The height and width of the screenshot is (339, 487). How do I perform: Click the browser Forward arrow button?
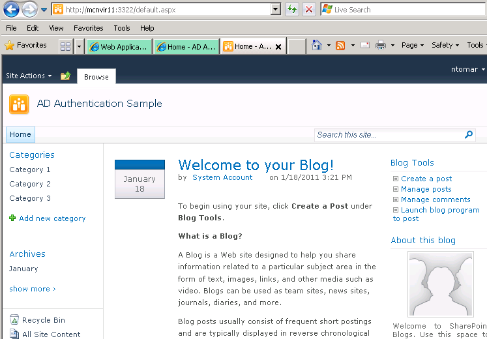click(x=29, y=9)
